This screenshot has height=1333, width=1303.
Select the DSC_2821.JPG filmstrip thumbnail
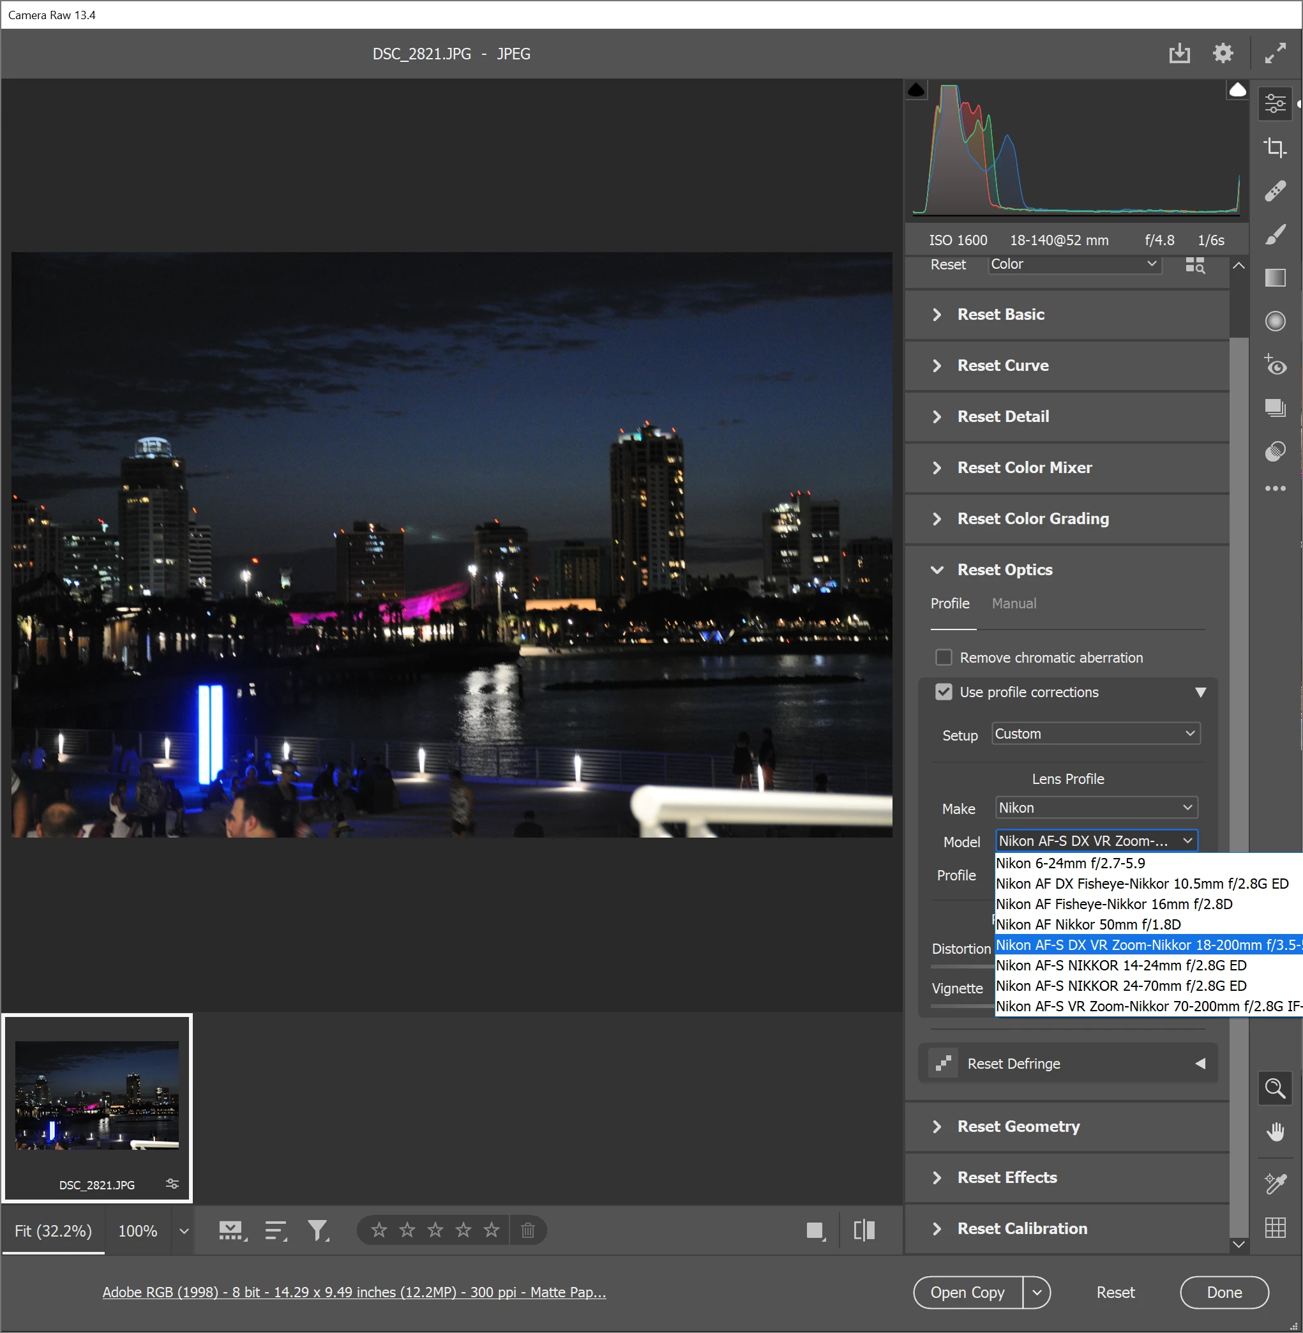coord(96,1095)
